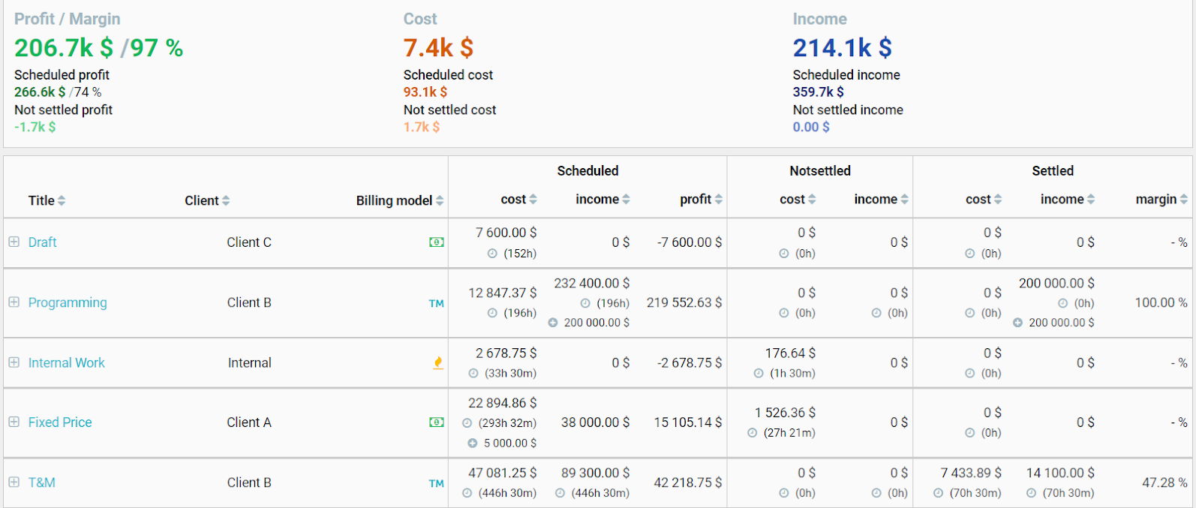Sort by Notsettled income column
The height and width of the screenshot is (508, 1196).
[x=882, y=199]
